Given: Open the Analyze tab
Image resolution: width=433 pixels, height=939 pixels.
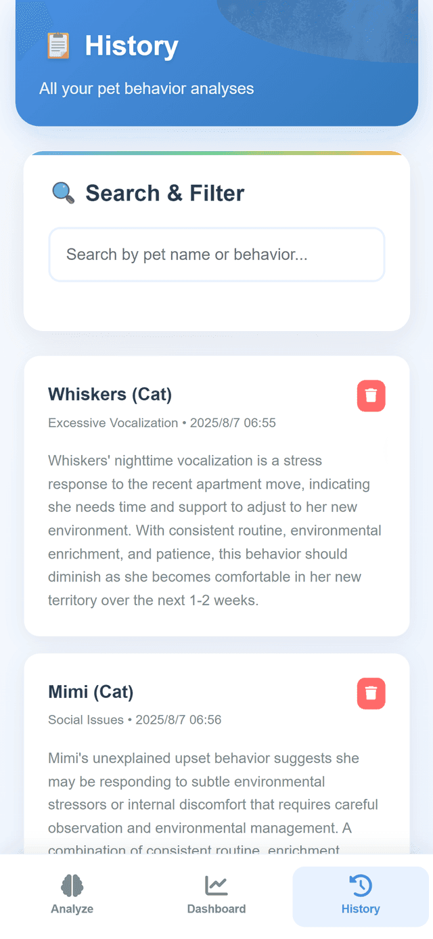Looking at the screenshot, I should pyautogui.click(x=72, y=896).
